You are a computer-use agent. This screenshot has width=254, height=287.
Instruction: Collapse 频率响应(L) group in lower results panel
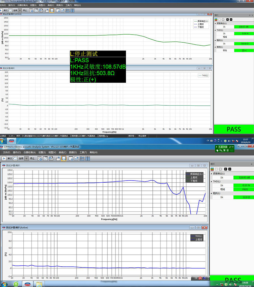211,173
